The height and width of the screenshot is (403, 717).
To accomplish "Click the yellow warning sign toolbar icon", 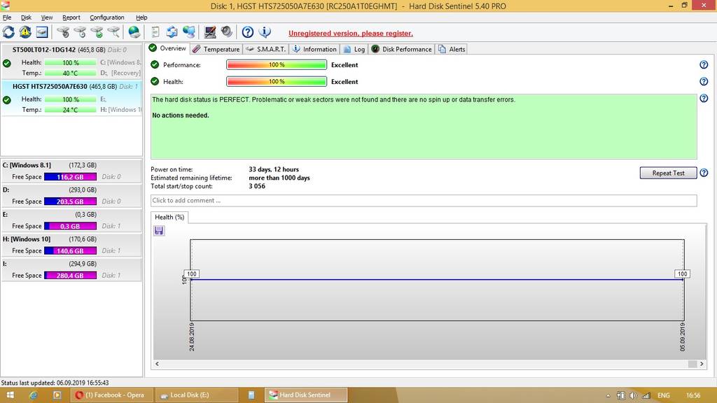I will [25, 32].
